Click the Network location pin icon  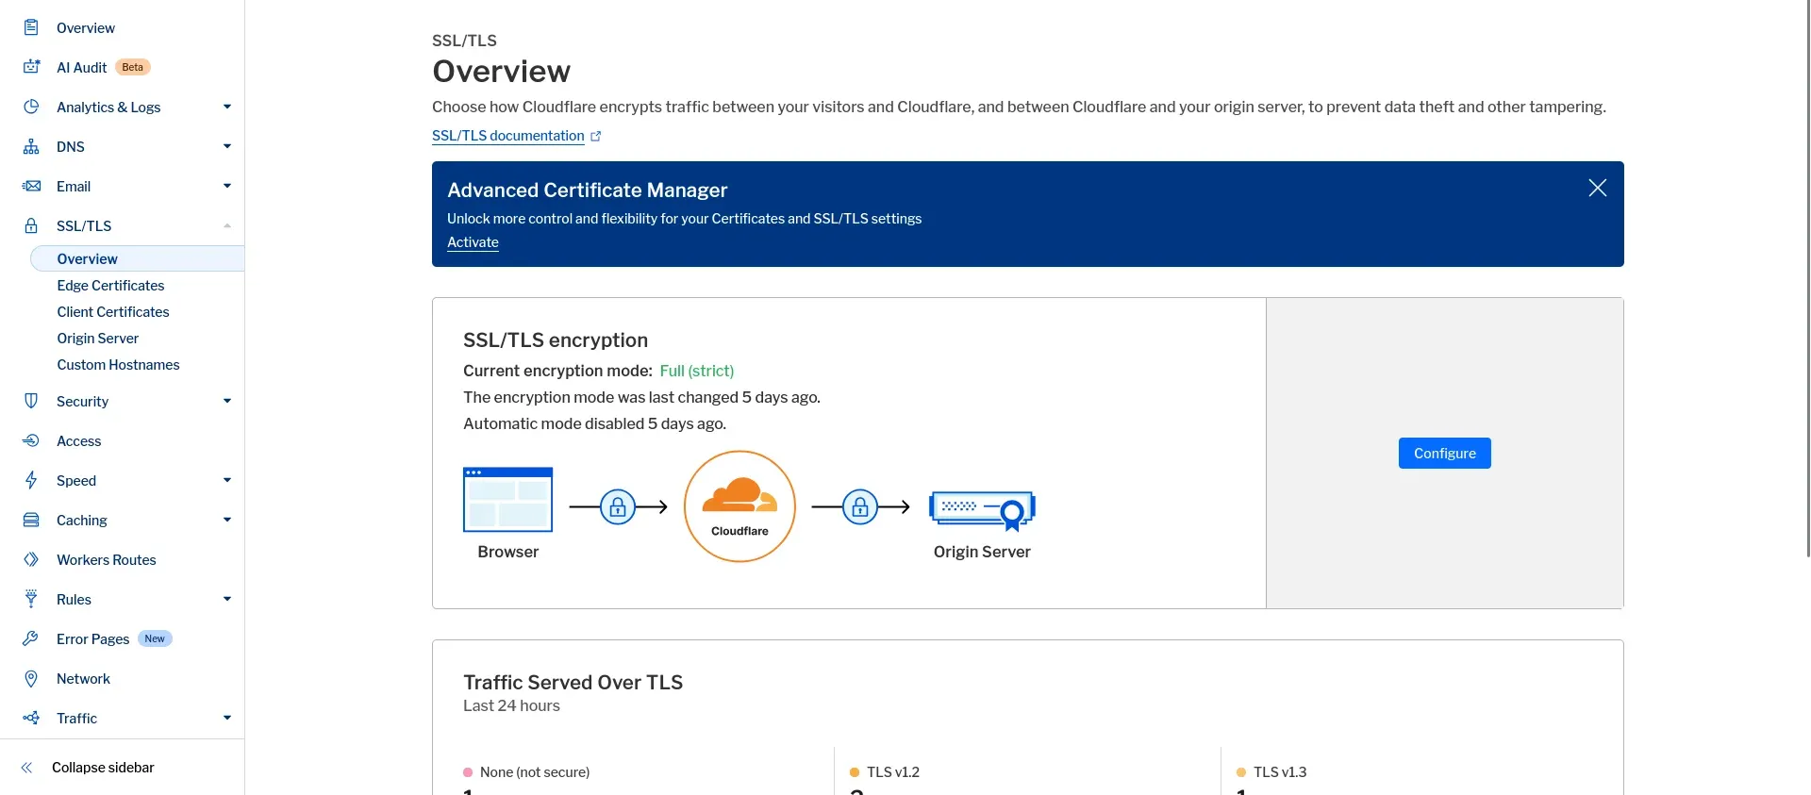click(31, 678)
